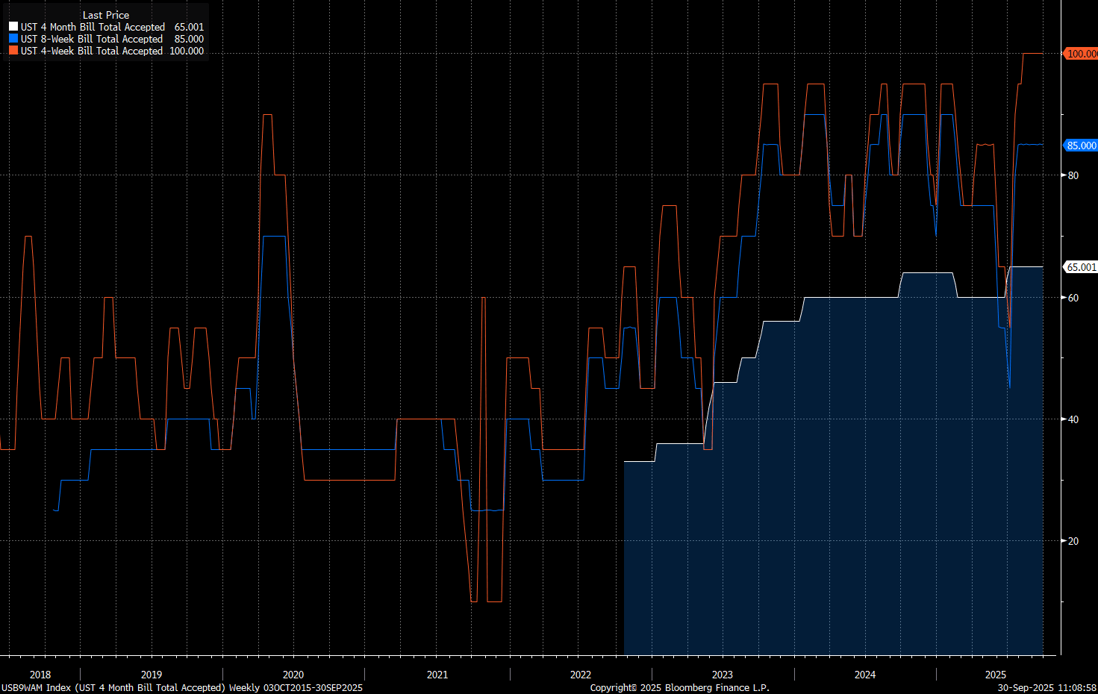Click the 30-Sep-2025 11:08:58 timestamp
Image resolution: width=1098 pixels, height=694 pixels.
[1046, 687]
